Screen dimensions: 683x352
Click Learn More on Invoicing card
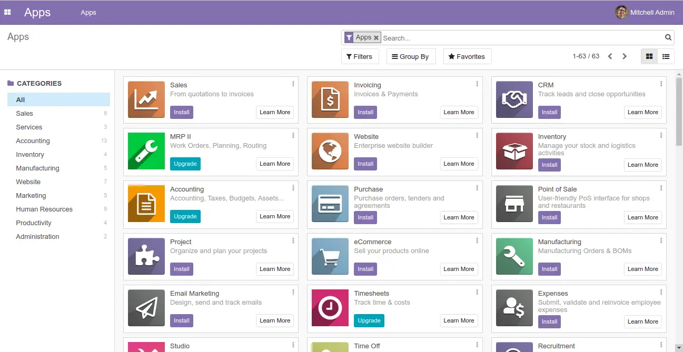coord(459,112)
